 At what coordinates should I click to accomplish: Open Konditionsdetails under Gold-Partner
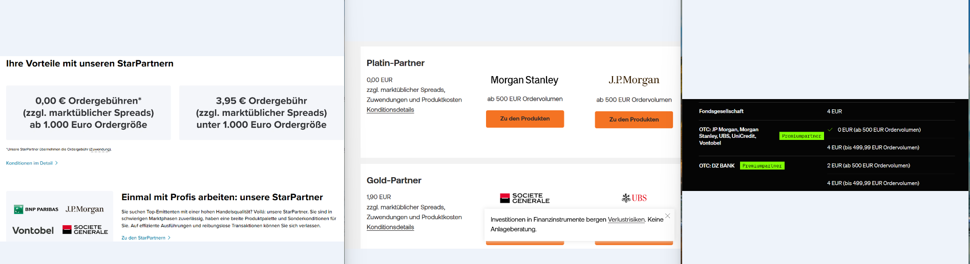pos(390,227)
